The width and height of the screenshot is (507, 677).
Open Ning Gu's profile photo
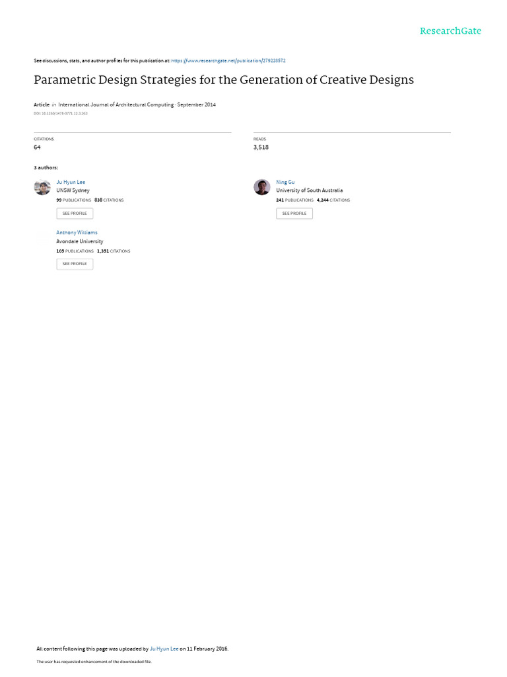click(261, 187)
